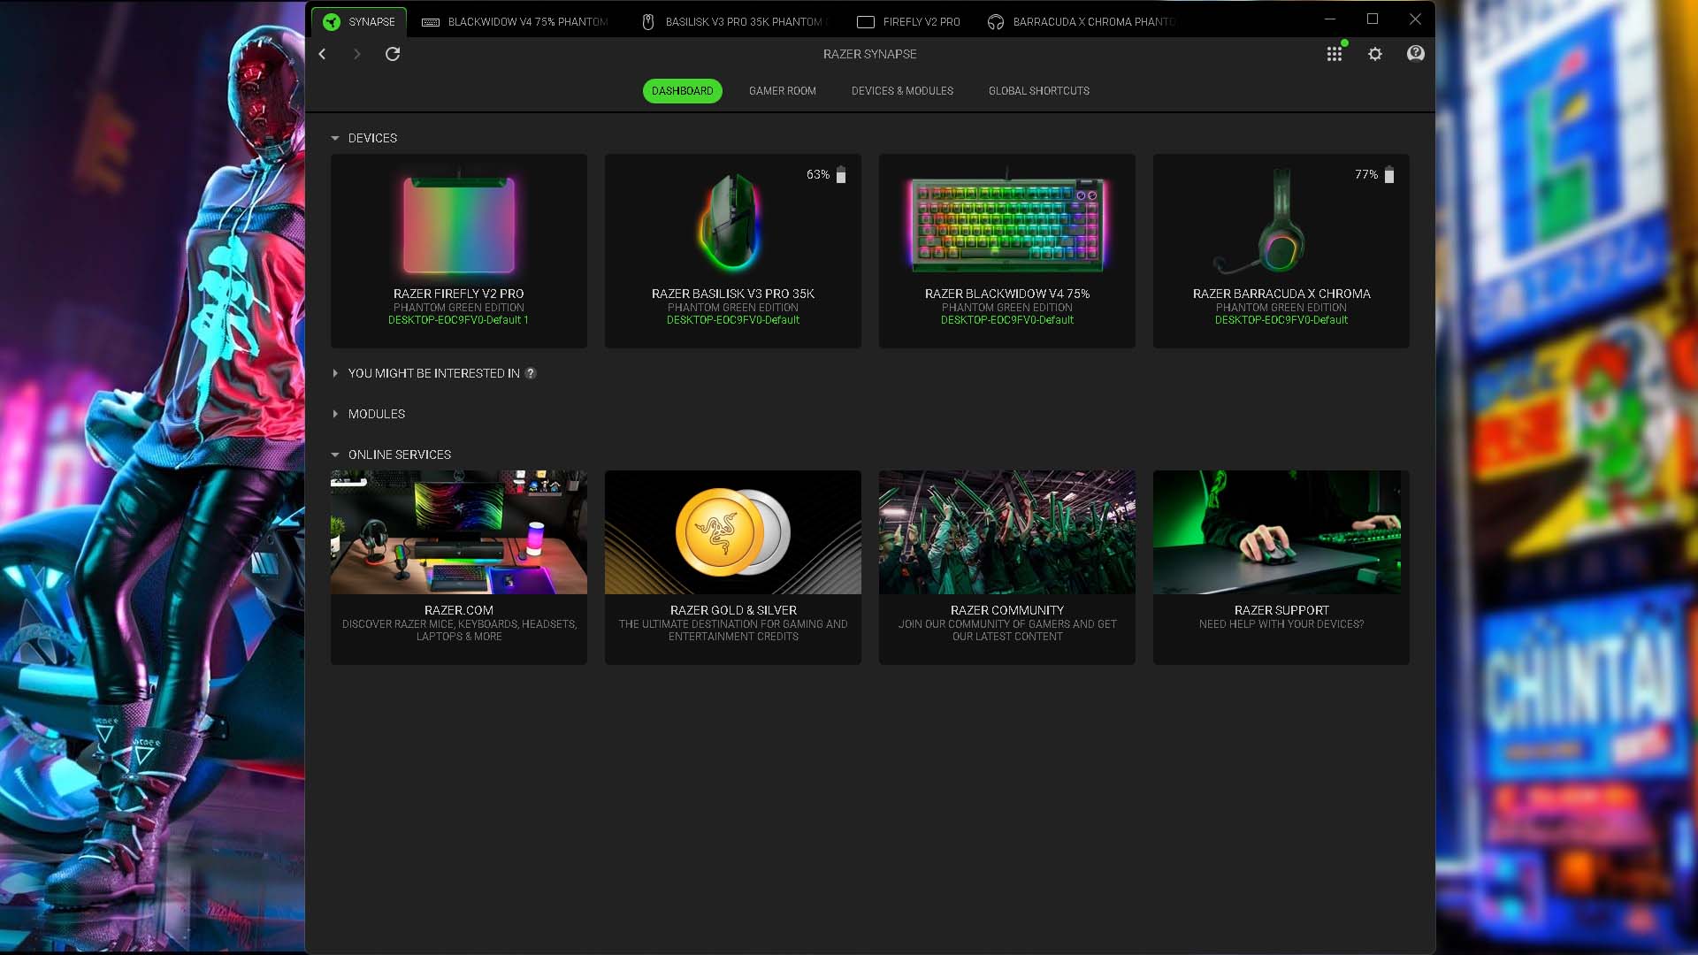Open the Razer Firefly V2 Pro device card

pos(458,250)
